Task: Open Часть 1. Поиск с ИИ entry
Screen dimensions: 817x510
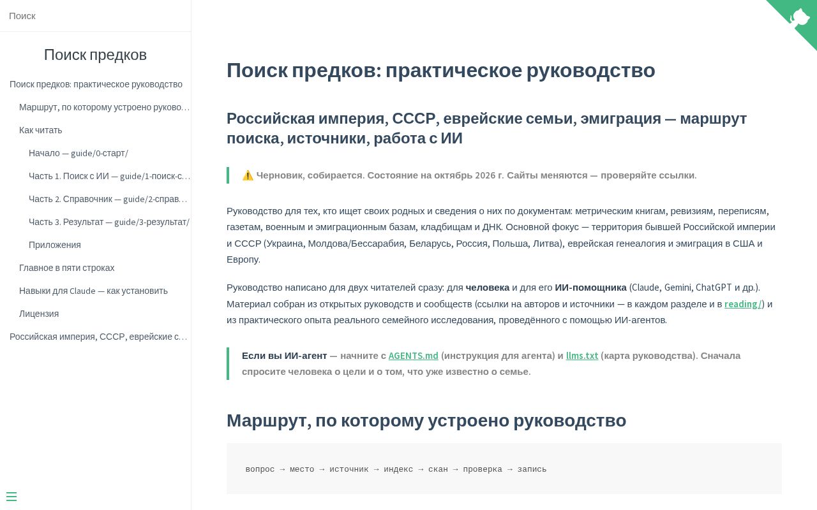Action: (110, 176)
